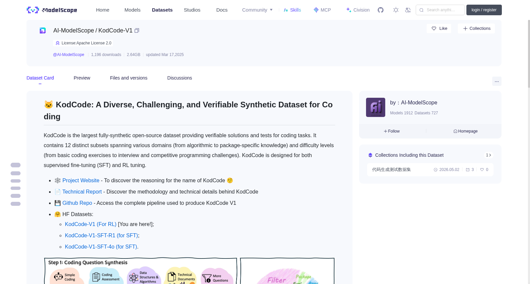This screenshot has width=530, height=284.
Task: Open the Datasets menu item
Action: (162, 10)
